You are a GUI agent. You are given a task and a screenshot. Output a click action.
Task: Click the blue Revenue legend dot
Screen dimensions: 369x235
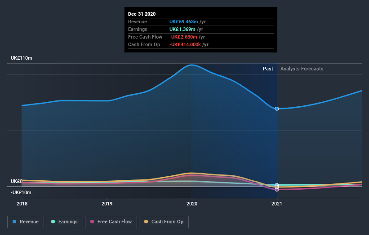pyautogui.click(x=14, y=222)
